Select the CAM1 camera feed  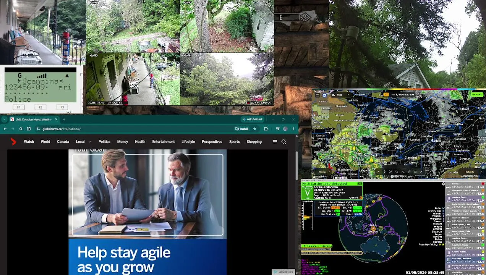133,26
